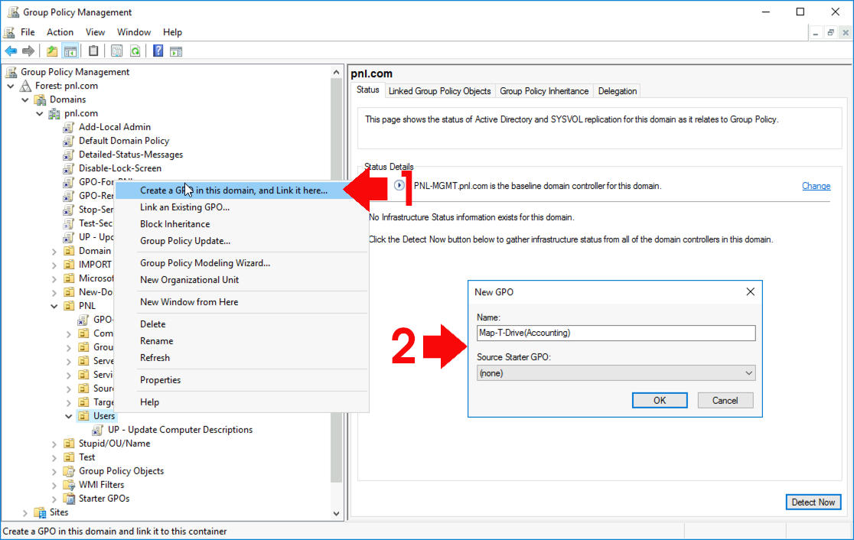The image size is (854, 540).
Task: Click the Detect Now button
Action: click(813, 502)
